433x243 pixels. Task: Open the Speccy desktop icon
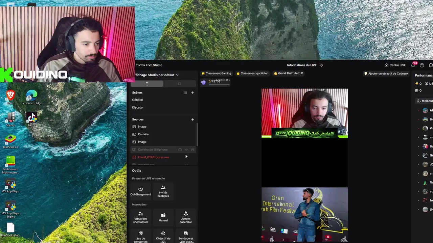pos(10,119)
